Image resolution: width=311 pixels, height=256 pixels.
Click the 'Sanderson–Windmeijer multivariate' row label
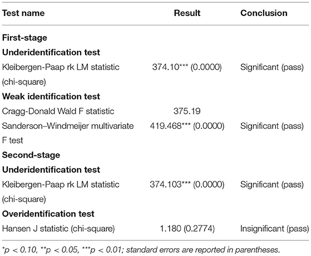tap(68, 126)
